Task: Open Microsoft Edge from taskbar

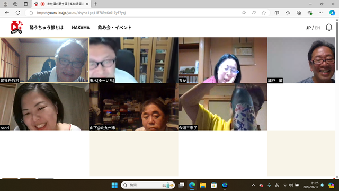Action: tap(192, 185)
